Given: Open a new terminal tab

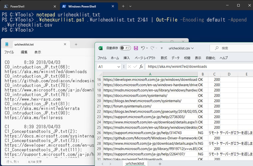Looking at the screenshot, I should tap(123, 6).
